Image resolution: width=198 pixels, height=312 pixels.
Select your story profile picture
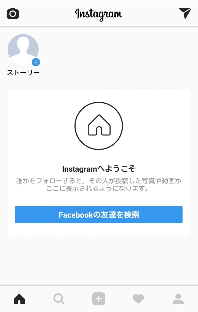23,50
